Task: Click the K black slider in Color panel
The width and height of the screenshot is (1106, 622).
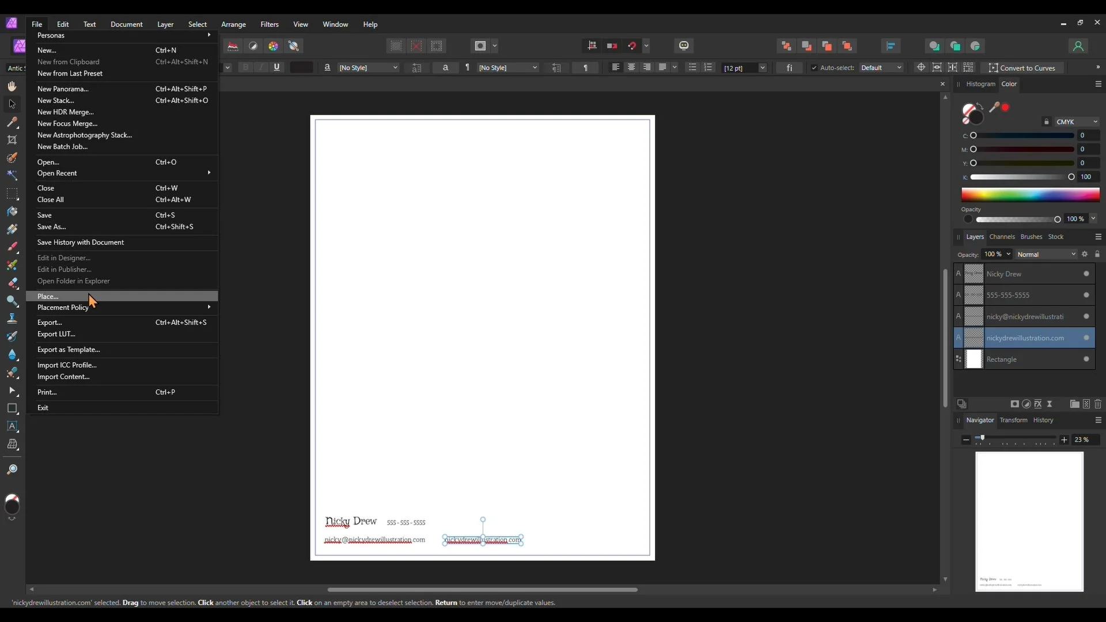Action: click(x=1022, y=177)
